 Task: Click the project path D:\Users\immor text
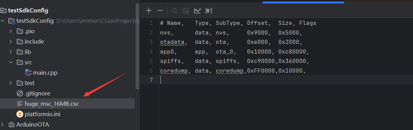[x=97, y=21]
